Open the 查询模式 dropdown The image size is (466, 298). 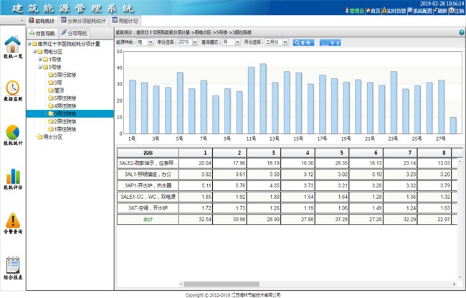click(232, 42)
